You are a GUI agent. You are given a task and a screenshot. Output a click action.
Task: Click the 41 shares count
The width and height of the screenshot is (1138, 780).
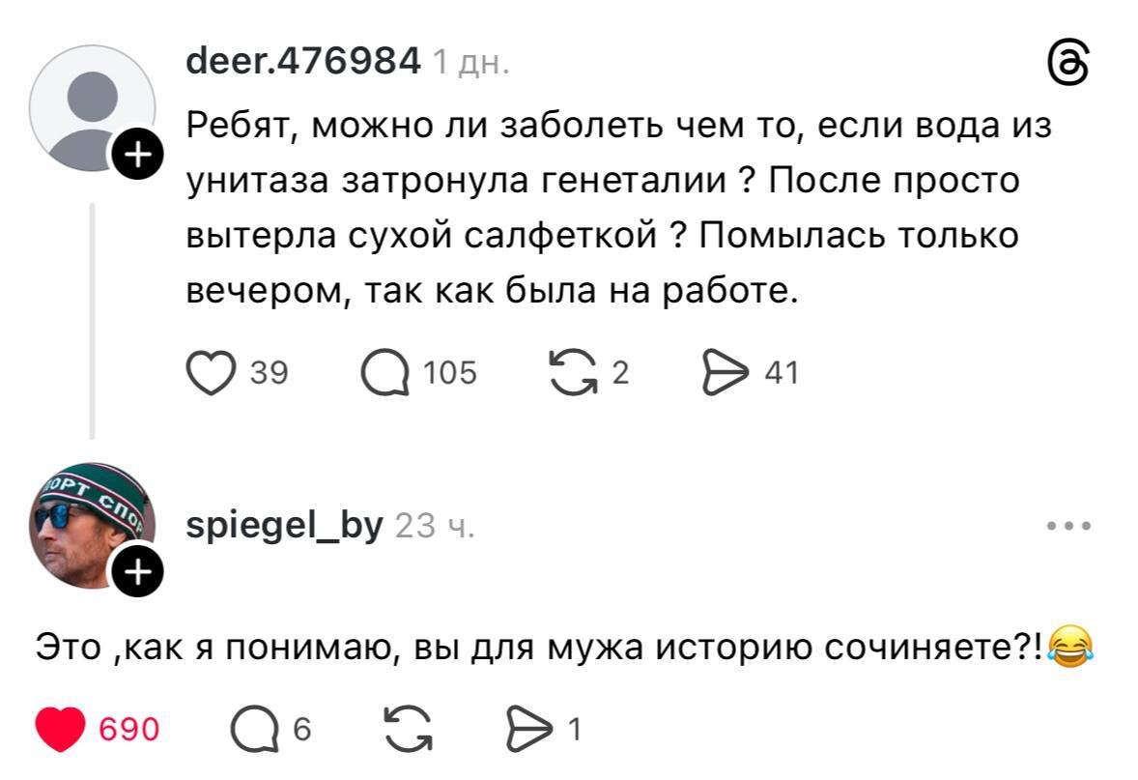[781, 370]
